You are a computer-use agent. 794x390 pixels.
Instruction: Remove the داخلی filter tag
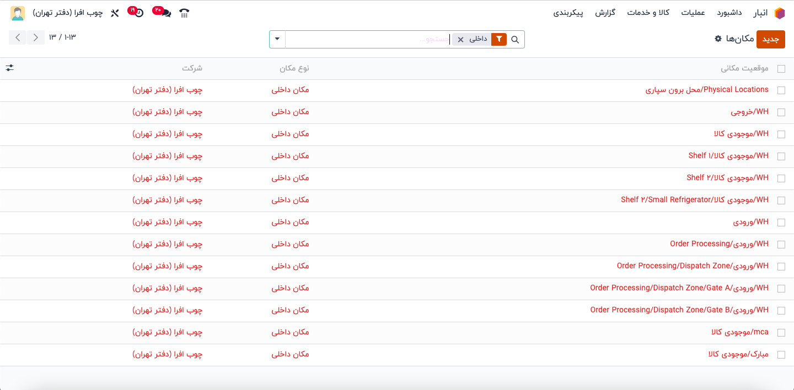click(460, 40)
